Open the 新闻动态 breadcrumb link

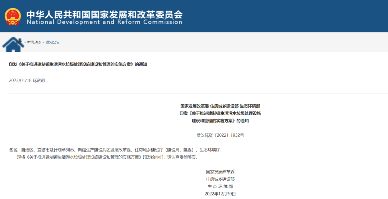(34, 42)
